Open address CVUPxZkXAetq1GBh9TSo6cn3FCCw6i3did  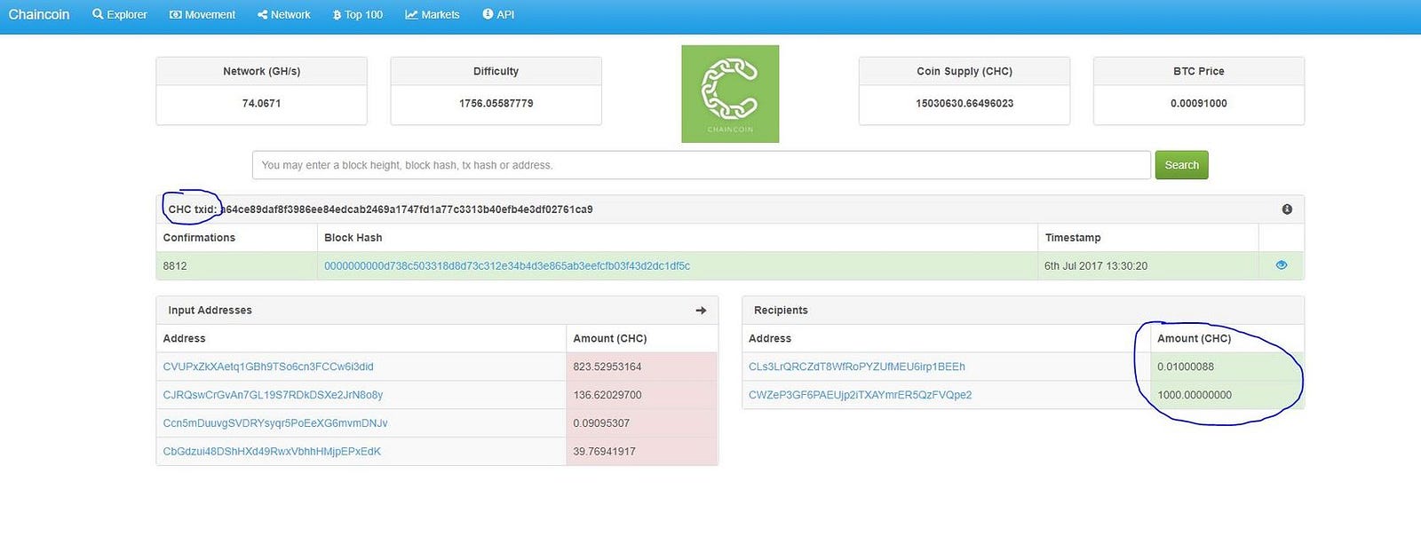tap(268, 367)
